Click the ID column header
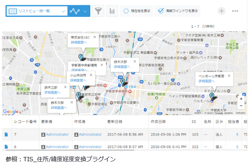This screenshot has height=166, width=251. click(194, 122)
